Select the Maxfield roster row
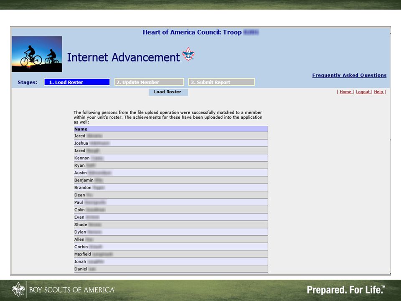401x301 pixels. (x=171, y=255)
